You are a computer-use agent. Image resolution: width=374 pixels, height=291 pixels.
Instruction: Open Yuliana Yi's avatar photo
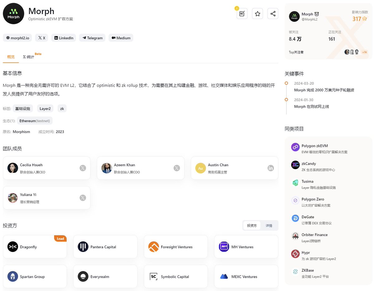pos(13,198)
